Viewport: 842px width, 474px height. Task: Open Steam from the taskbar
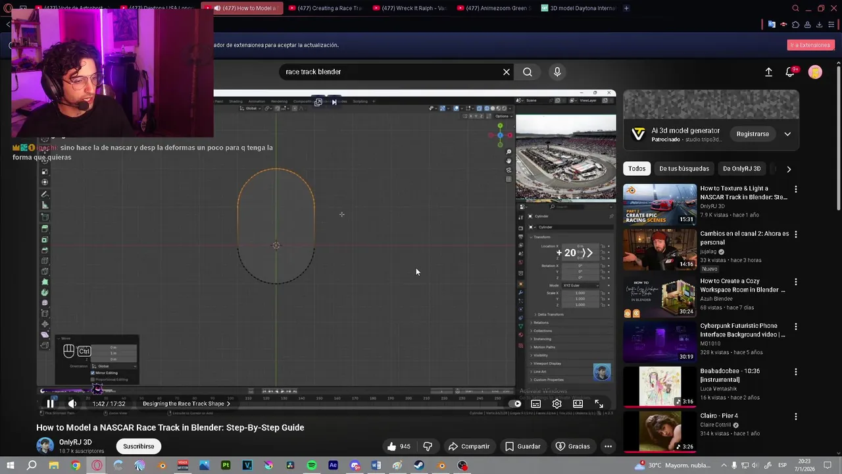tap(419, 465)
